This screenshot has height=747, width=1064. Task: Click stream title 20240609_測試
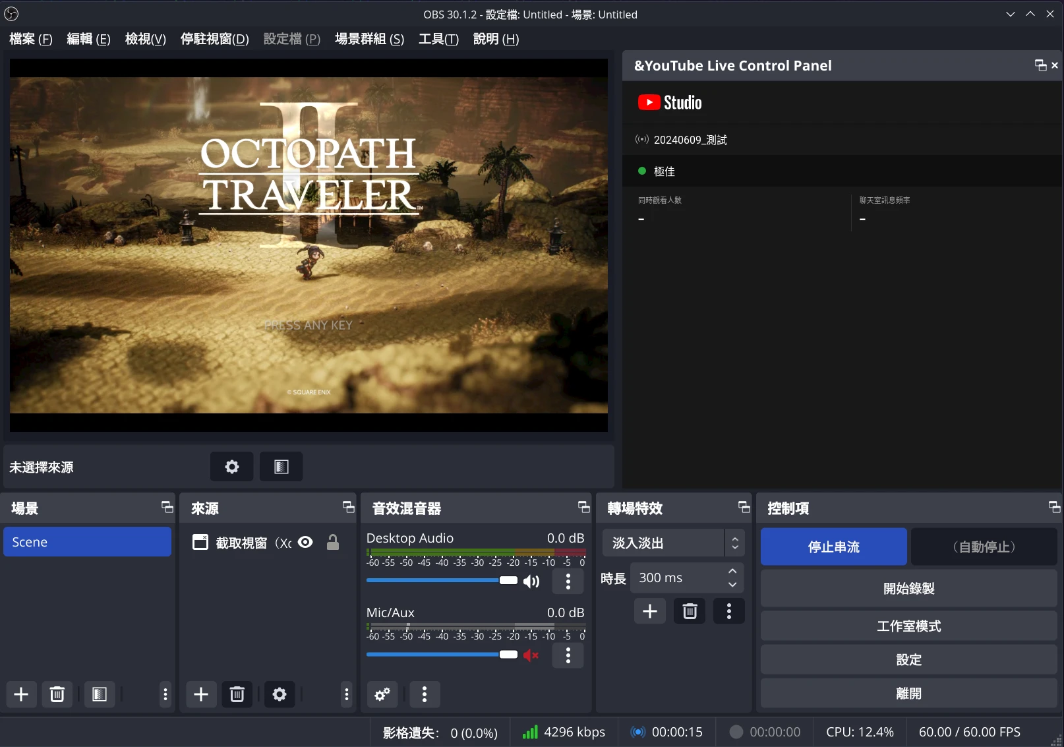(x=690, y=140)
